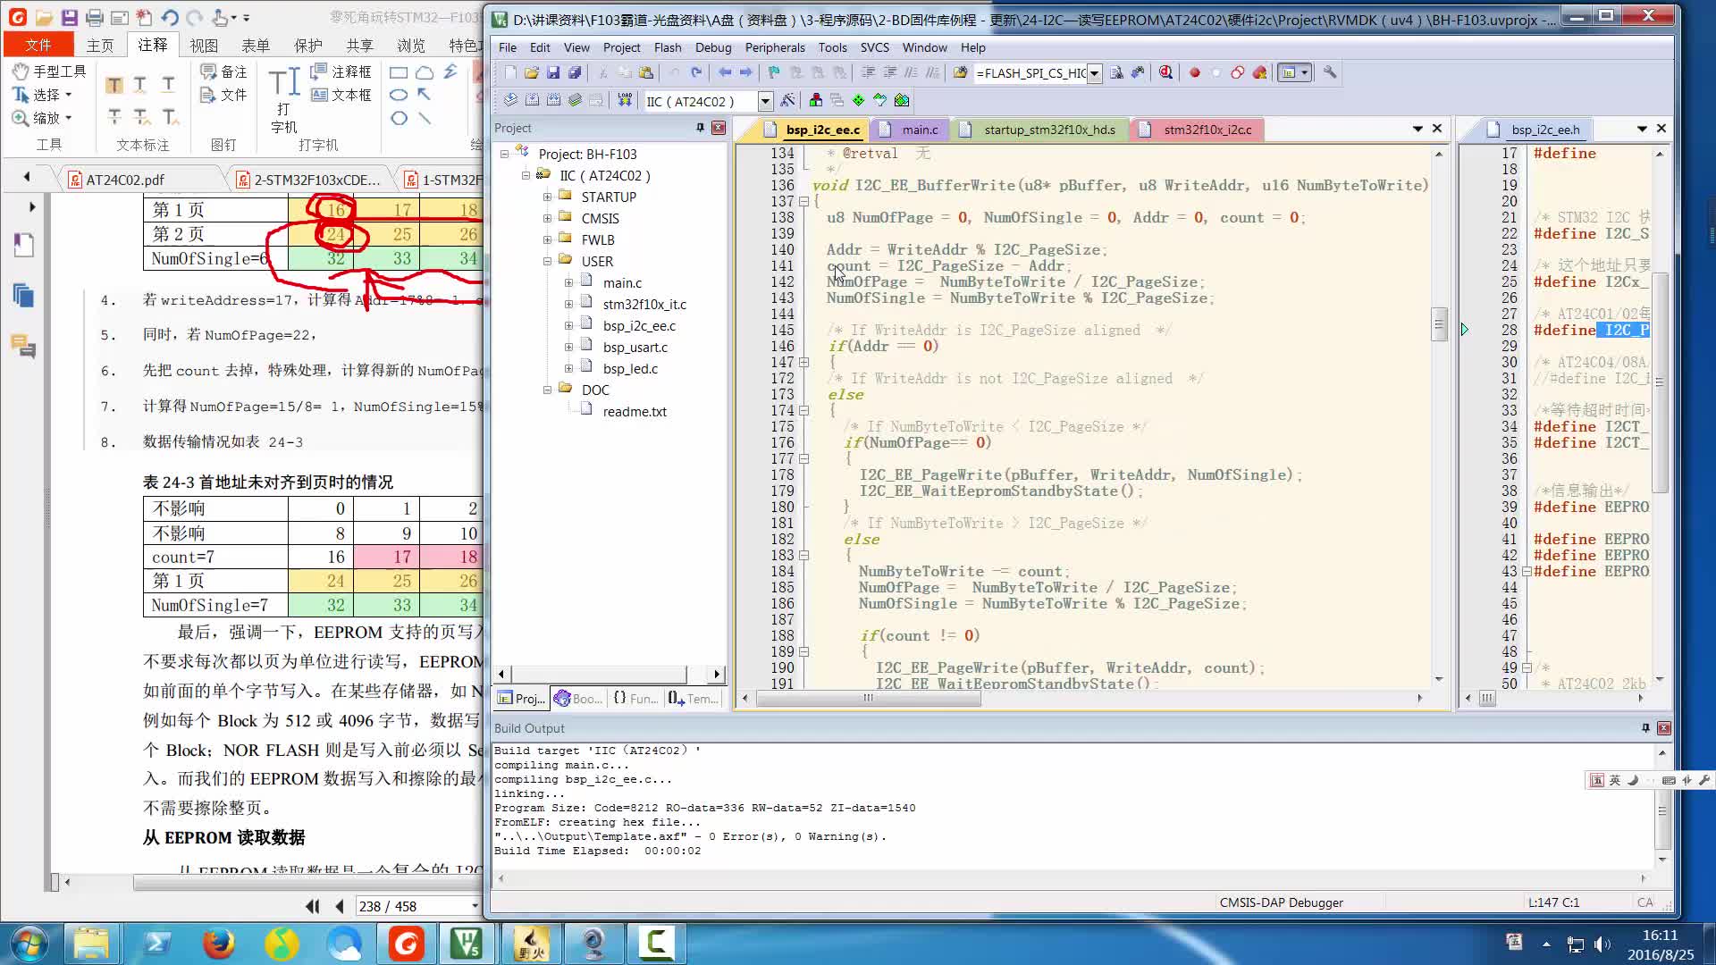Screen dimensions: 1716x965
Task: Click the 注释框 callout button
Action: click(341, 71)
